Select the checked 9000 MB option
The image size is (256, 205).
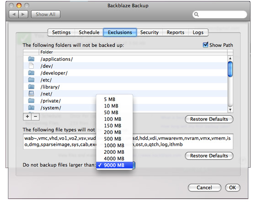pyautogui.click(x=114, y=165)
